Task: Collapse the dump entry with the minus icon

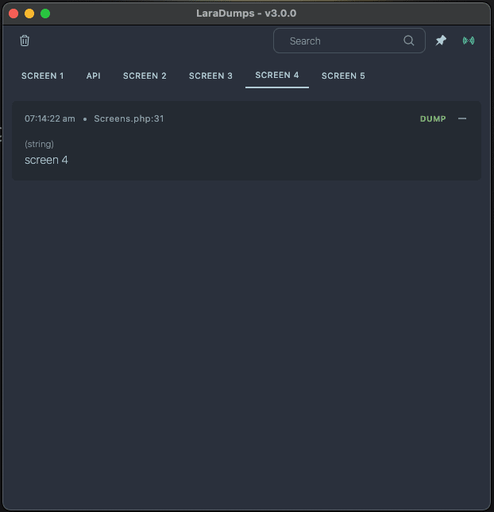Action: tap(462, 118)
